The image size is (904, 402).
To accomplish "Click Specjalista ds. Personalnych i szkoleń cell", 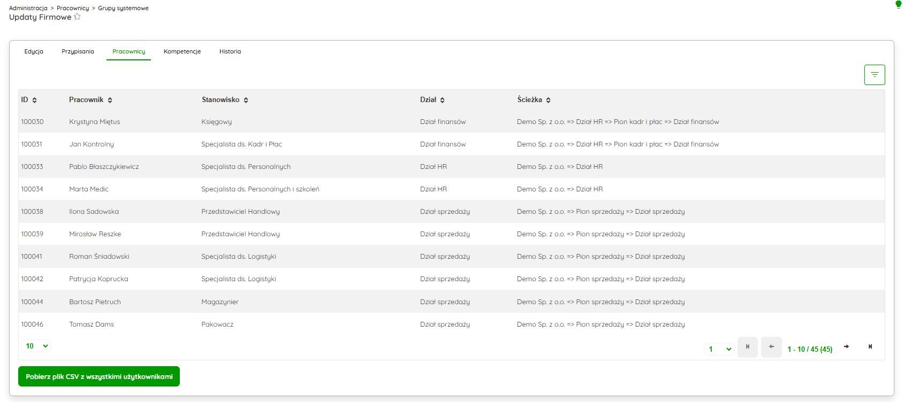I will (260, 189).
